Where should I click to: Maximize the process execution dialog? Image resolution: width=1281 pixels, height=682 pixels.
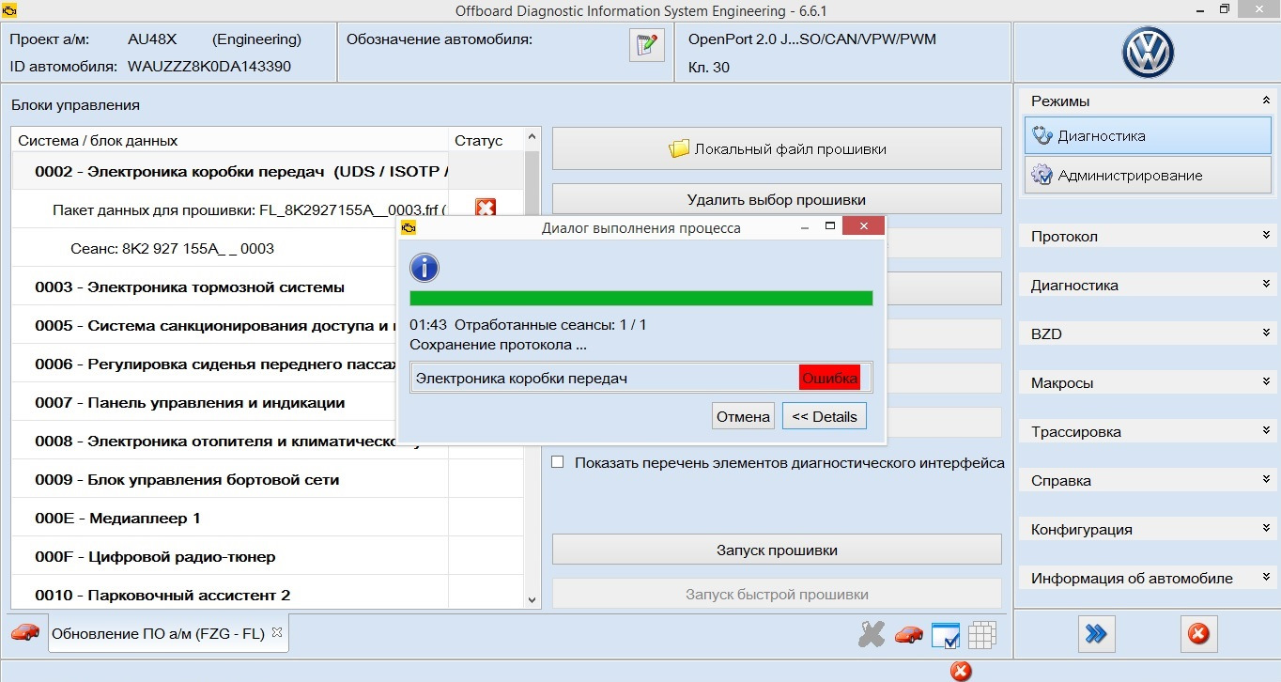point(829,226)
